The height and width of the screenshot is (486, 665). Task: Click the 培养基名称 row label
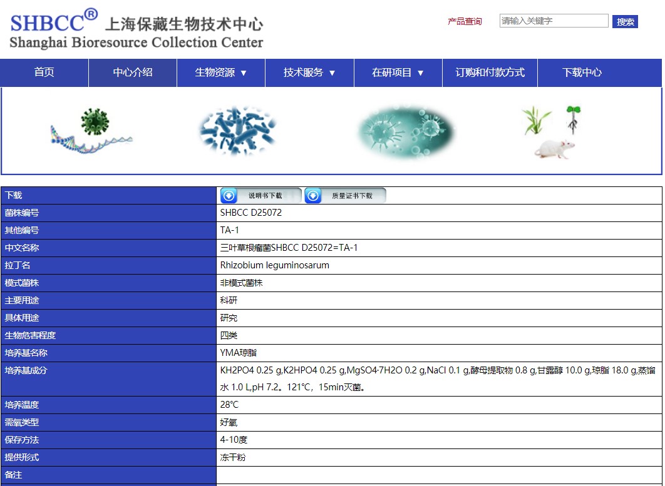(x=26, y=353)
